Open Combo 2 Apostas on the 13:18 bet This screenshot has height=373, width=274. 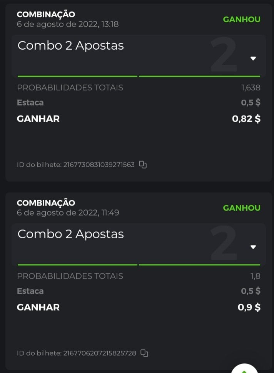71,45
